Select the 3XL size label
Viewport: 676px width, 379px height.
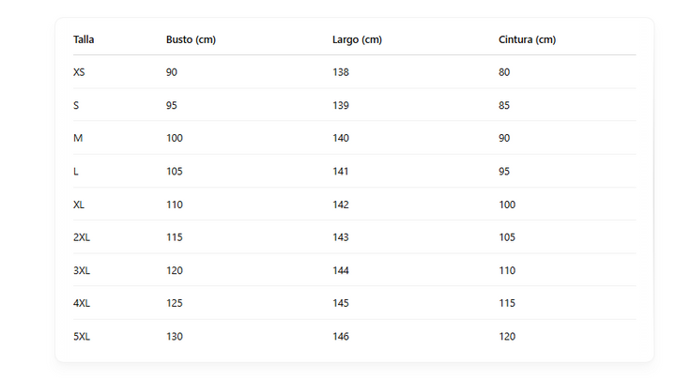(82, 270)
